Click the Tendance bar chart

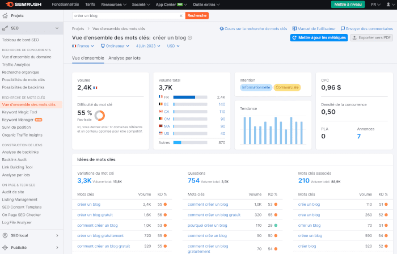coord(273,130)
